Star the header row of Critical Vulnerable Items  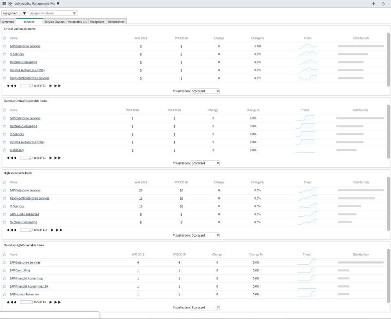click(4, 38)
